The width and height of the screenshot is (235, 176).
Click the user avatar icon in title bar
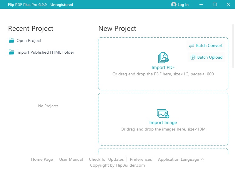[x=174, y=4]
